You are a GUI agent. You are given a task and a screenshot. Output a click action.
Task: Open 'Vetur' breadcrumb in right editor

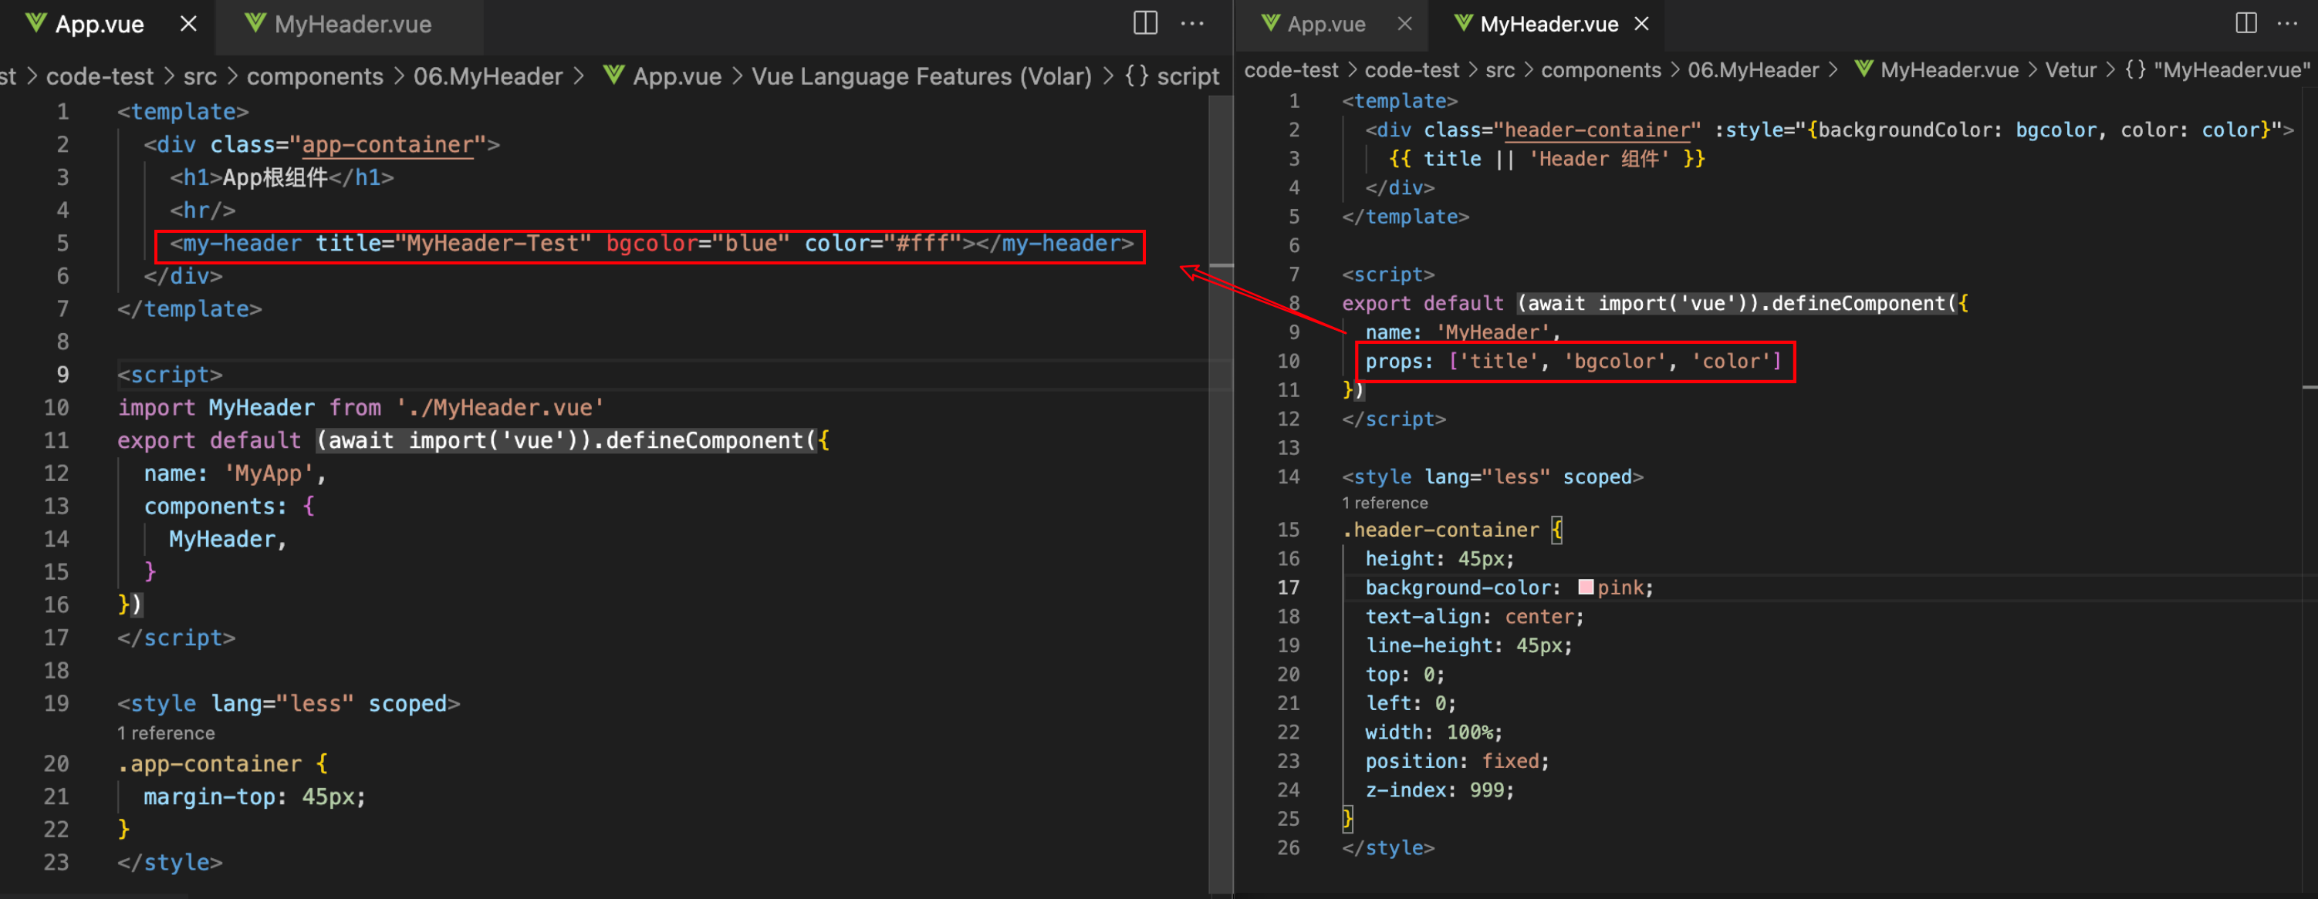pos(2070,70)
